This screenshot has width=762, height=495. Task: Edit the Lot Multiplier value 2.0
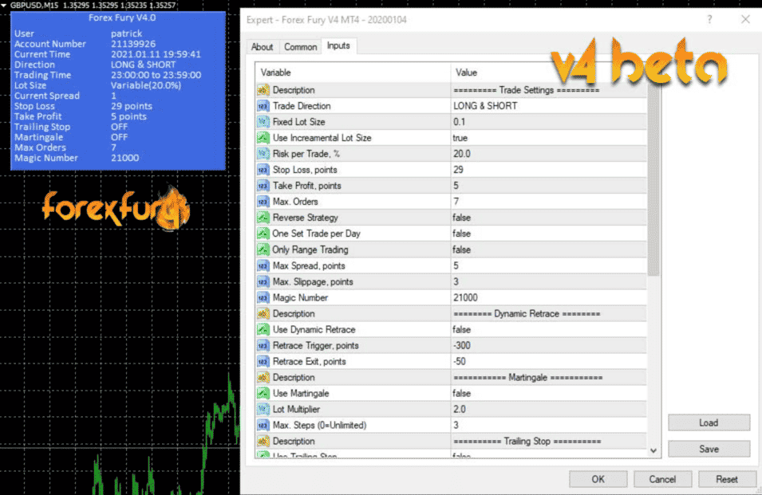tap(549, 410)
